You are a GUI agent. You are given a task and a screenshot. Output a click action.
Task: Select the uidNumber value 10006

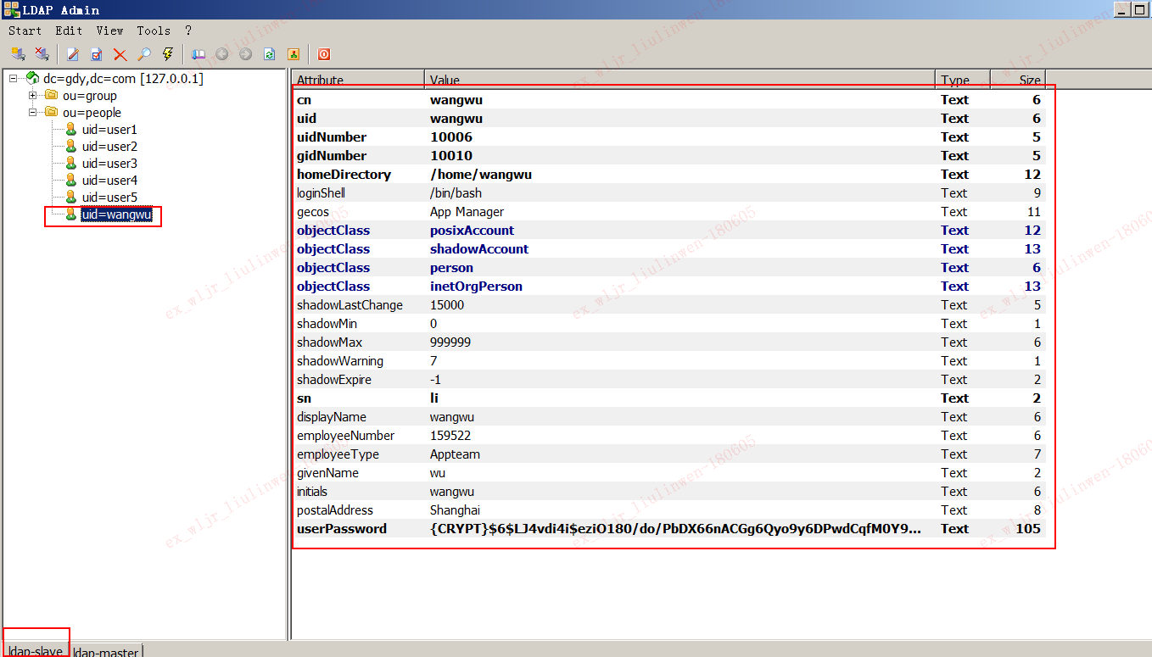[451, 136]
